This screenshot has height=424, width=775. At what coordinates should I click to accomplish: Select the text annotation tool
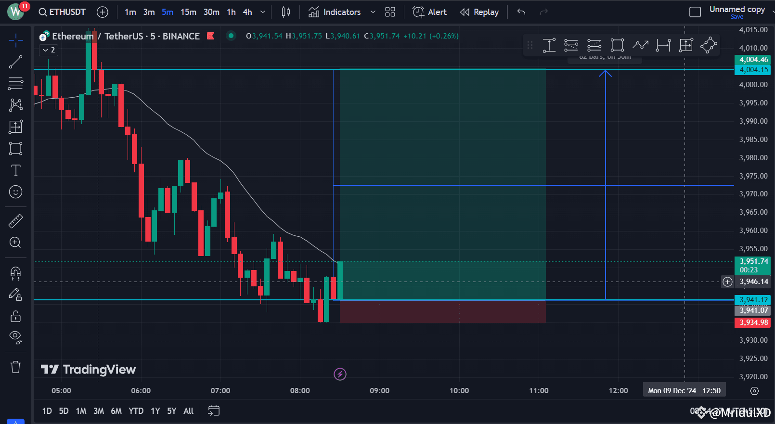click(x=16, y=170)
